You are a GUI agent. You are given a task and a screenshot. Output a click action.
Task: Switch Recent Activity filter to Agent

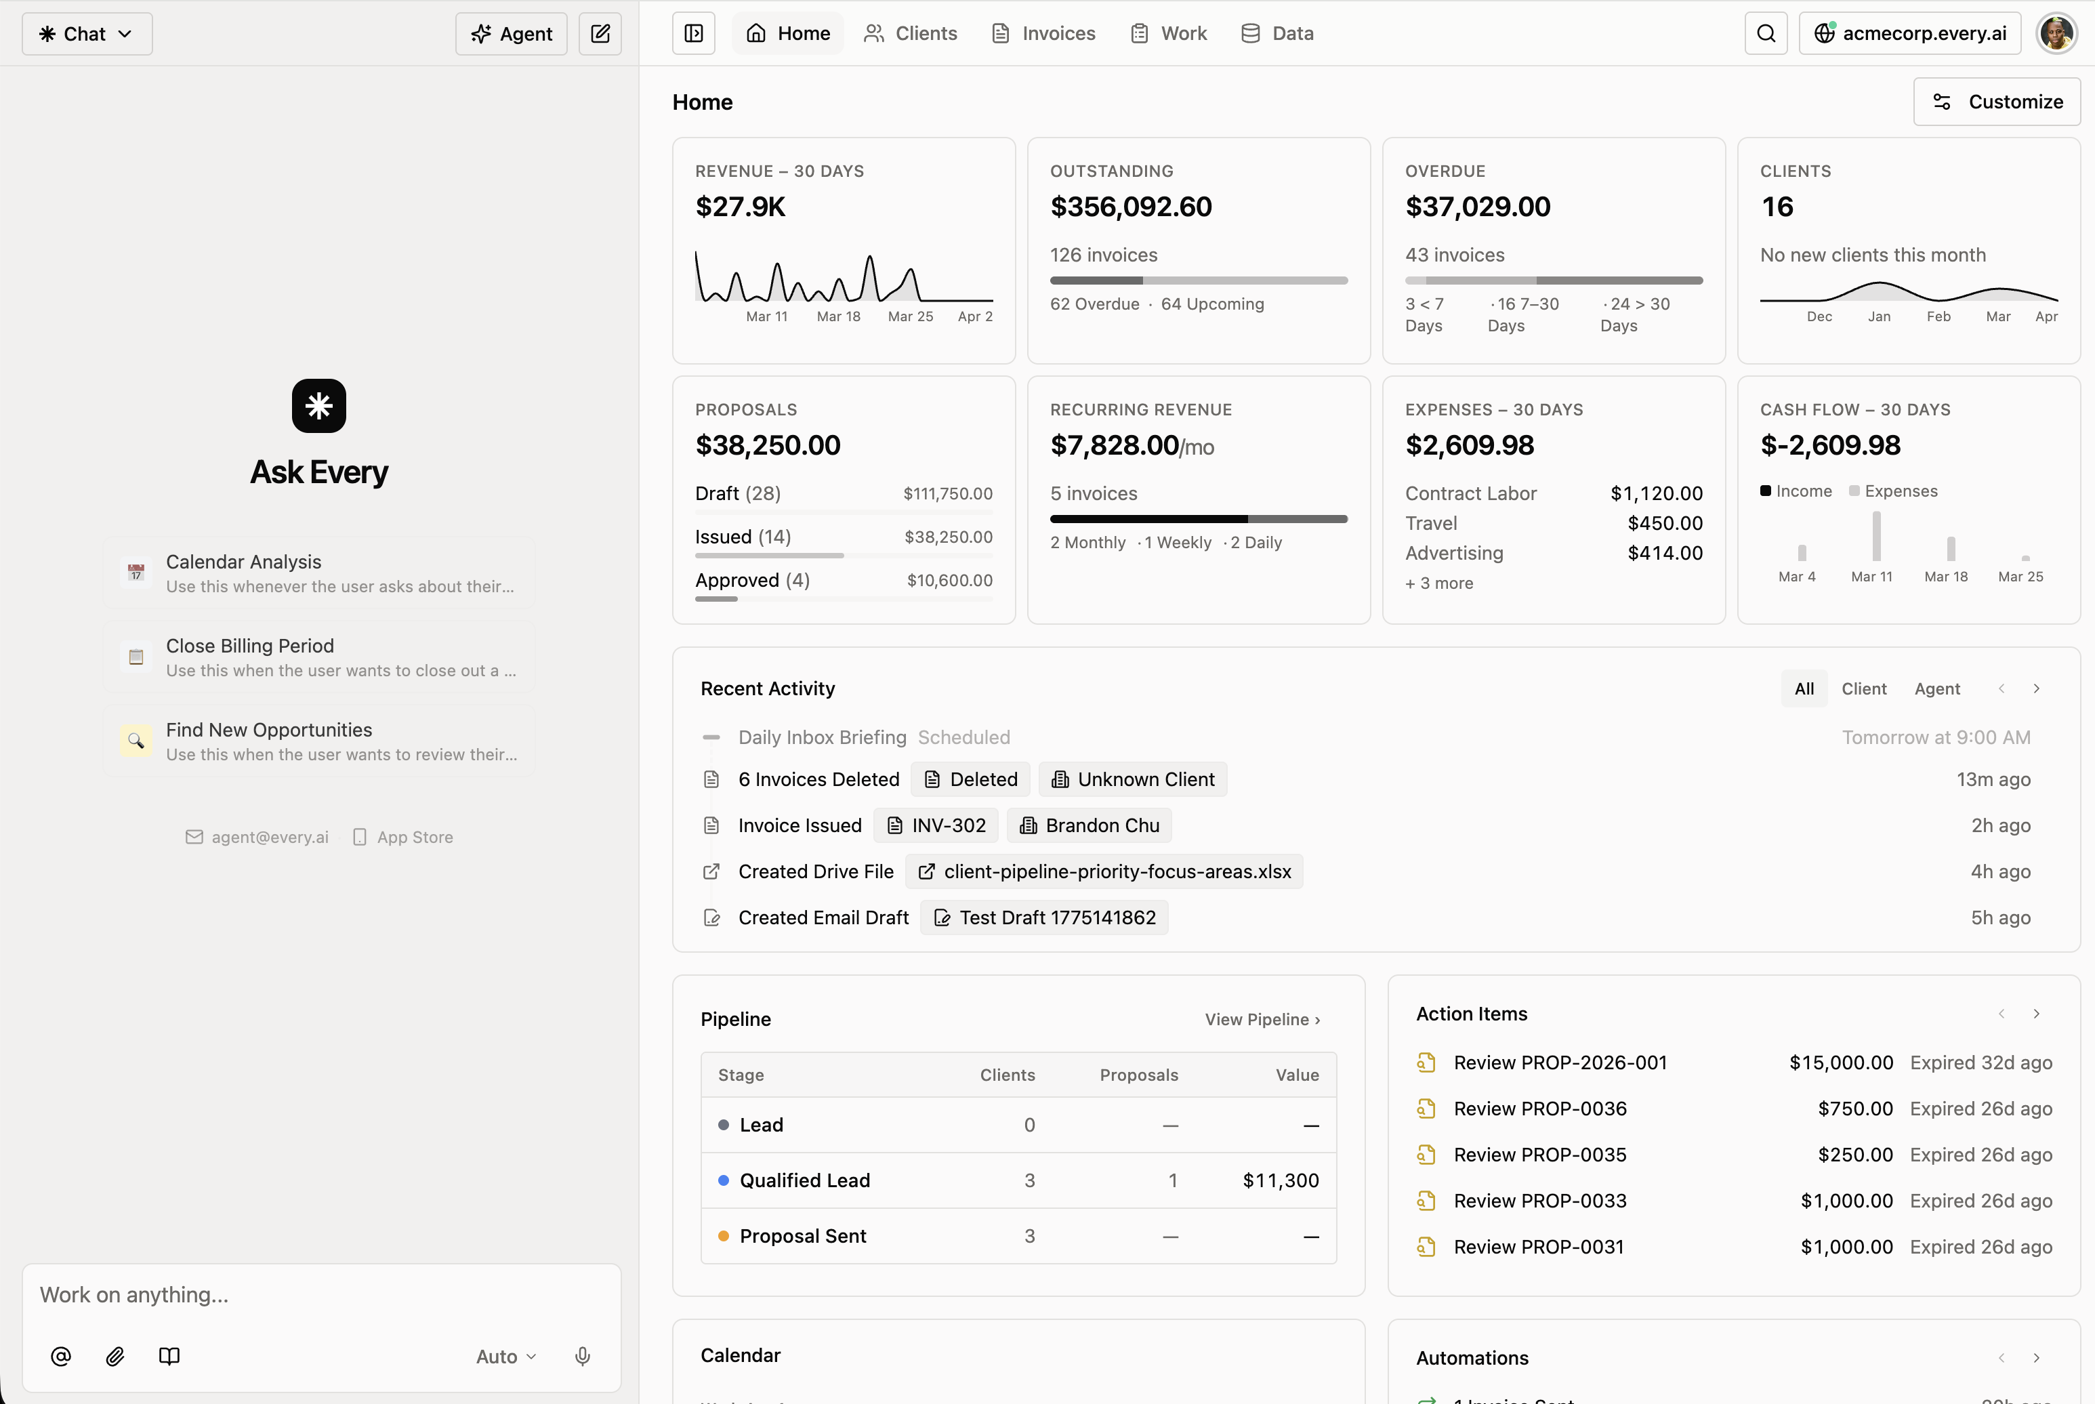tap(1936, 688)
